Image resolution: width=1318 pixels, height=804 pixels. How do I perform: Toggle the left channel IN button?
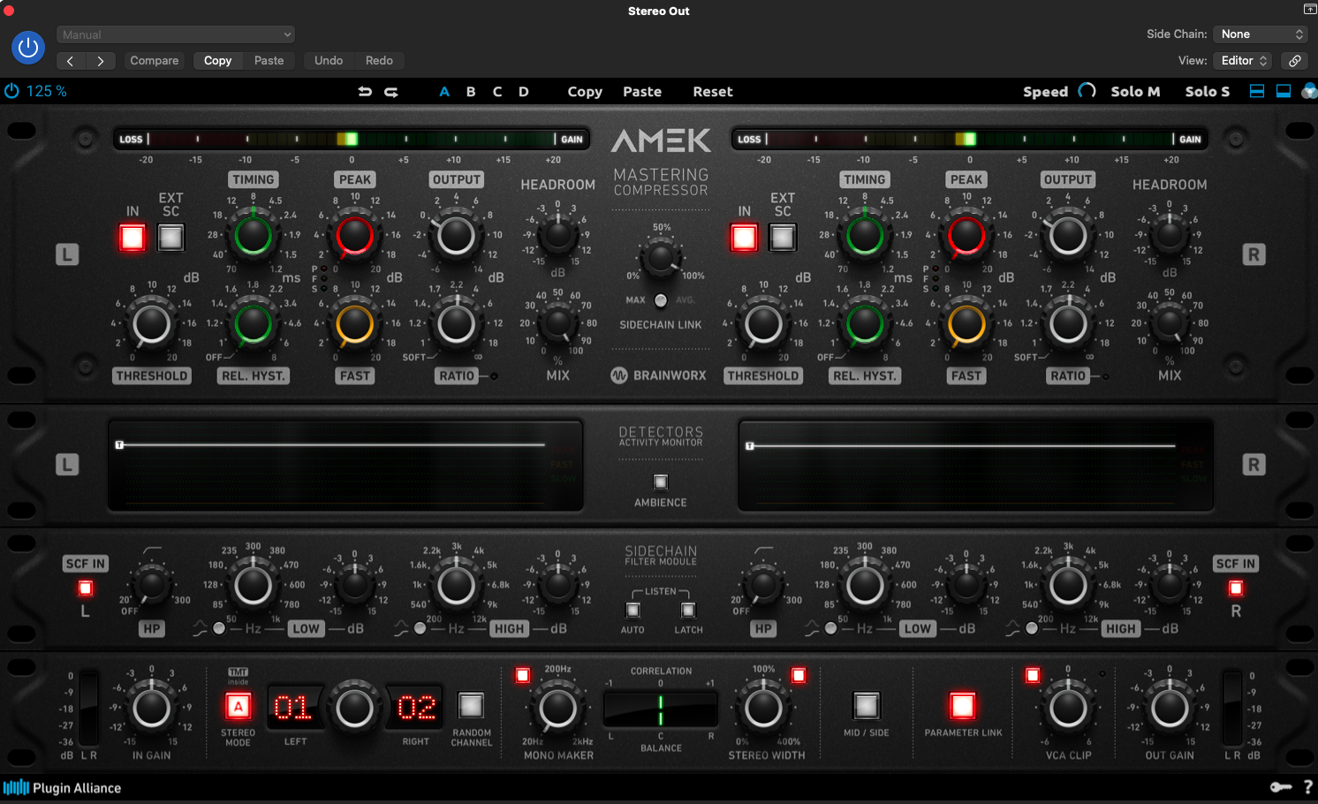[133, 237]
